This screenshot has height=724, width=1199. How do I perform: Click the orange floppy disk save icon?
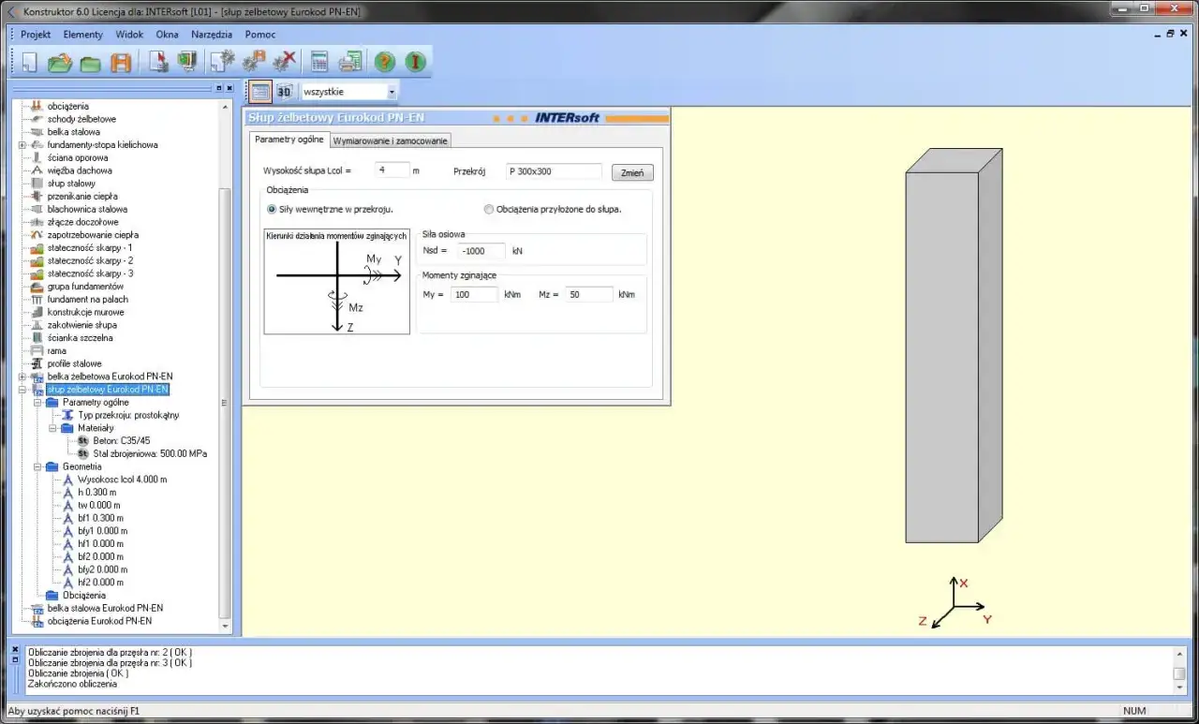pos(121,62)
